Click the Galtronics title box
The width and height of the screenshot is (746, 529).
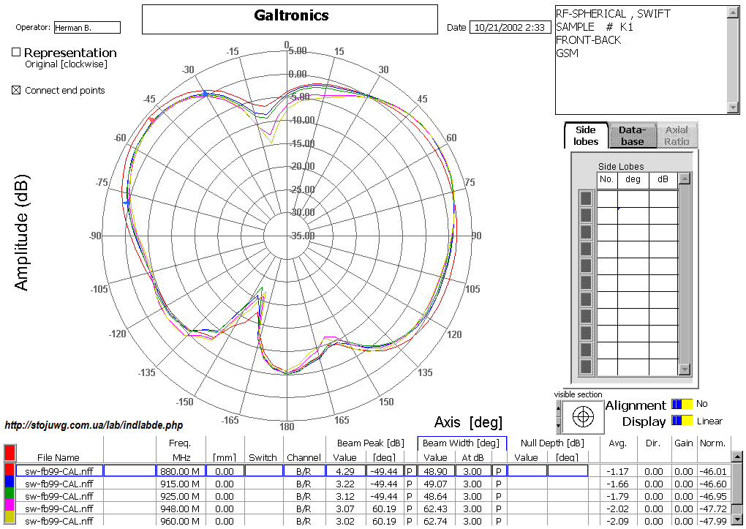coord(290,20)
